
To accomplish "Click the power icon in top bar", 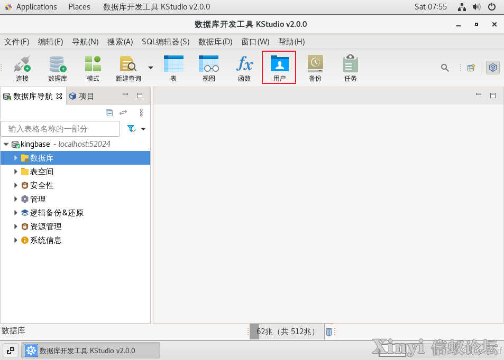I will coord(492,7).
